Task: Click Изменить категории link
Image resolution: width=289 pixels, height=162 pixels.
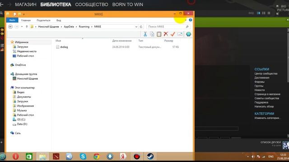Action: (267, 118)
